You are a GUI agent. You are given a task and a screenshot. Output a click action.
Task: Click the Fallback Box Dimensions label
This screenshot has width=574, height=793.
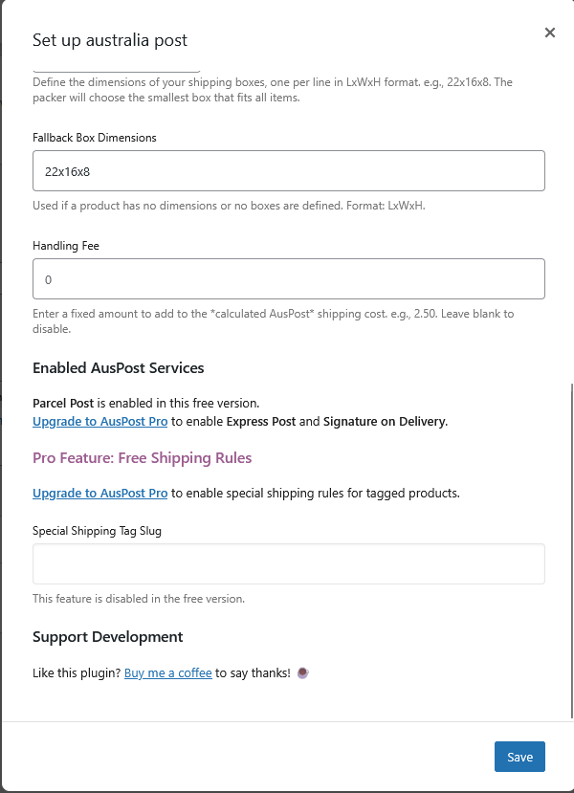click(95, 138)
